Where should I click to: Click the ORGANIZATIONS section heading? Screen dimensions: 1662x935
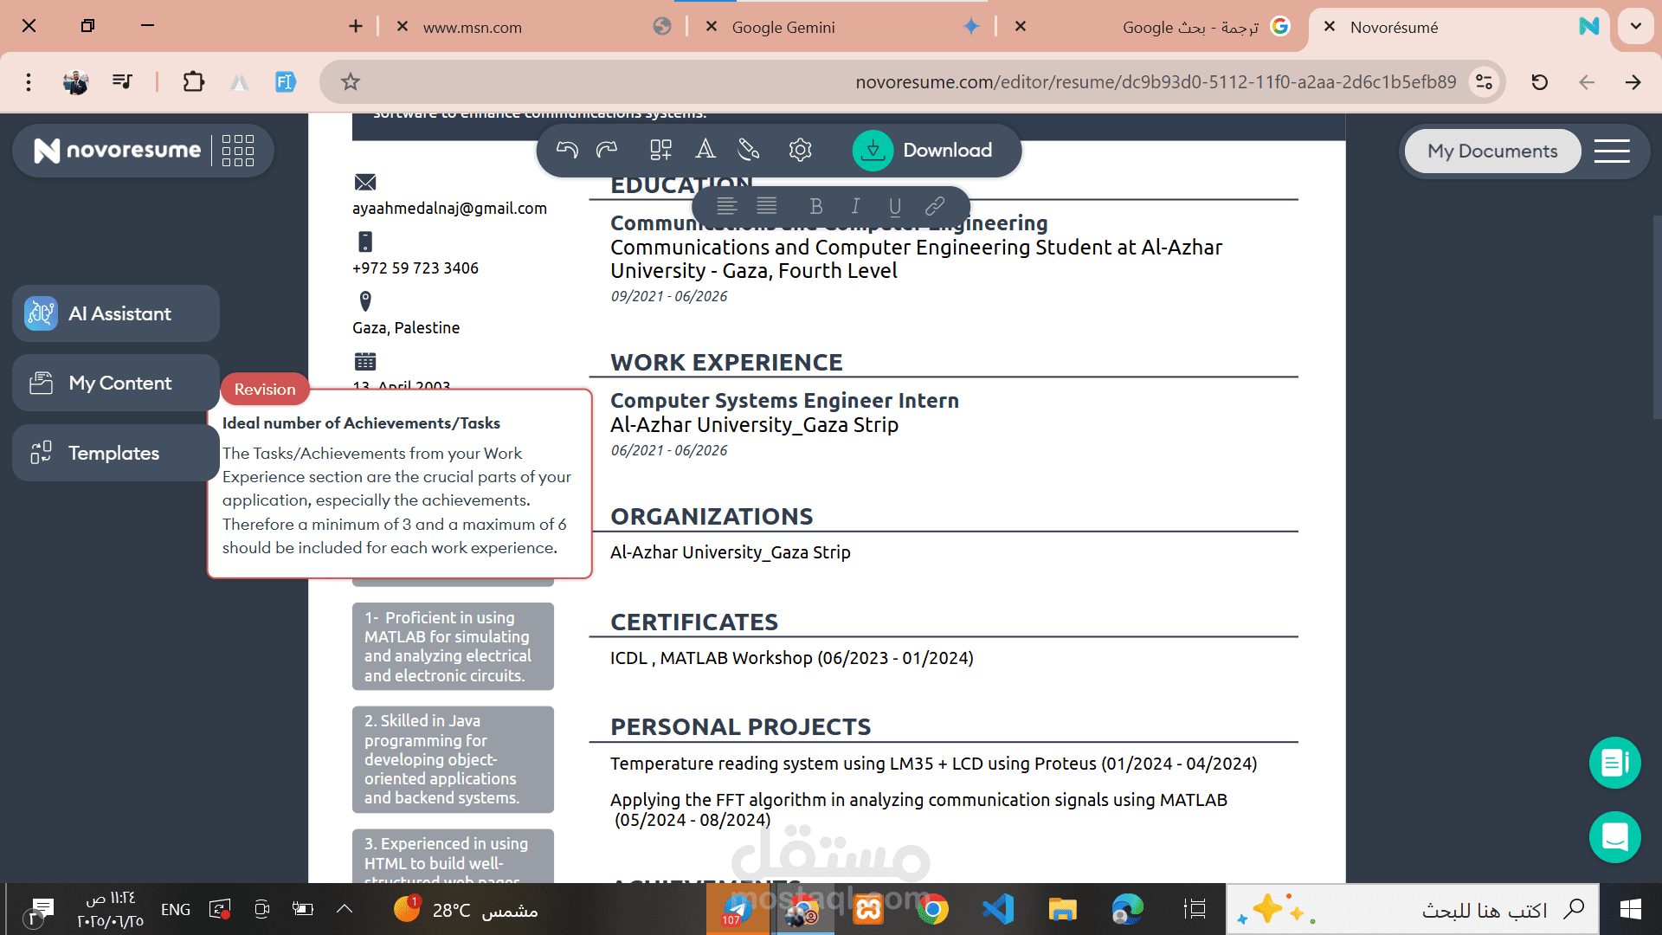pyautogui.click(x=712, y=516)
